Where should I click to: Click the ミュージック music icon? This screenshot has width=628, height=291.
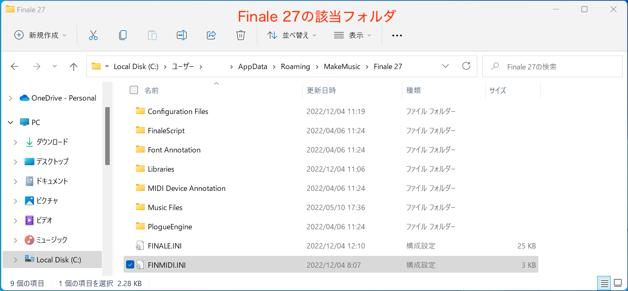pos(29,240)
